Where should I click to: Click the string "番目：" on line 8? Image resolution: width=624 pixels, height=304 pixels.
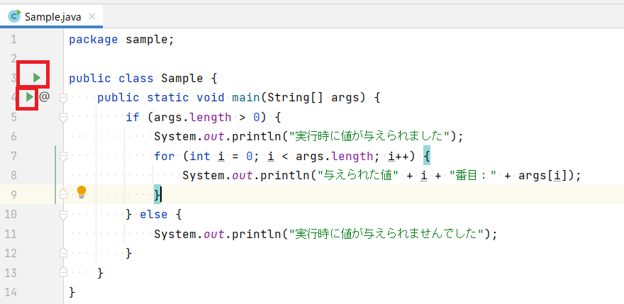coord(472,176)
